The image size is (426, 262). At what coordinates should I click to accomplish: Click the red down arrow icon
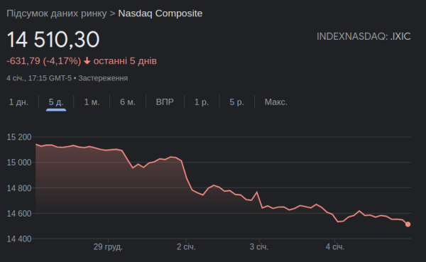coord(87,61)
